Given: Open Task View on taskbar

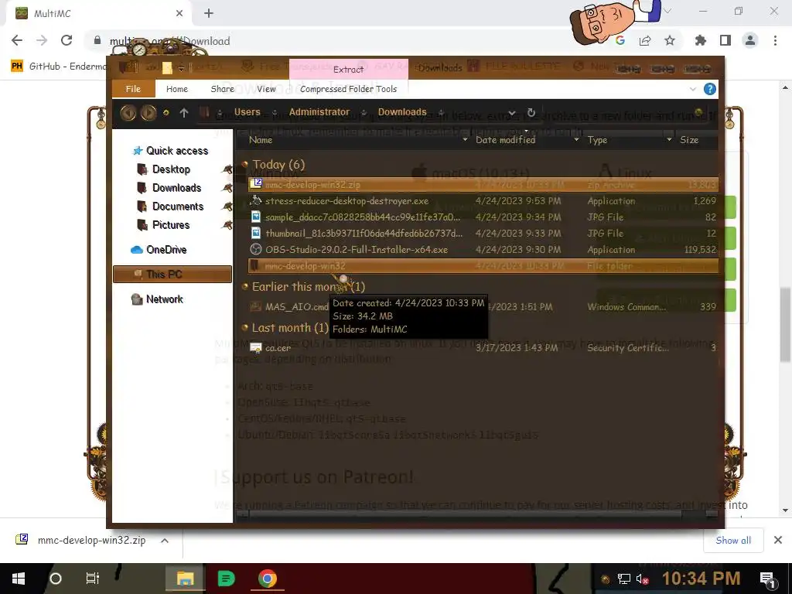Looking at the screenshot, I should 93,579.
